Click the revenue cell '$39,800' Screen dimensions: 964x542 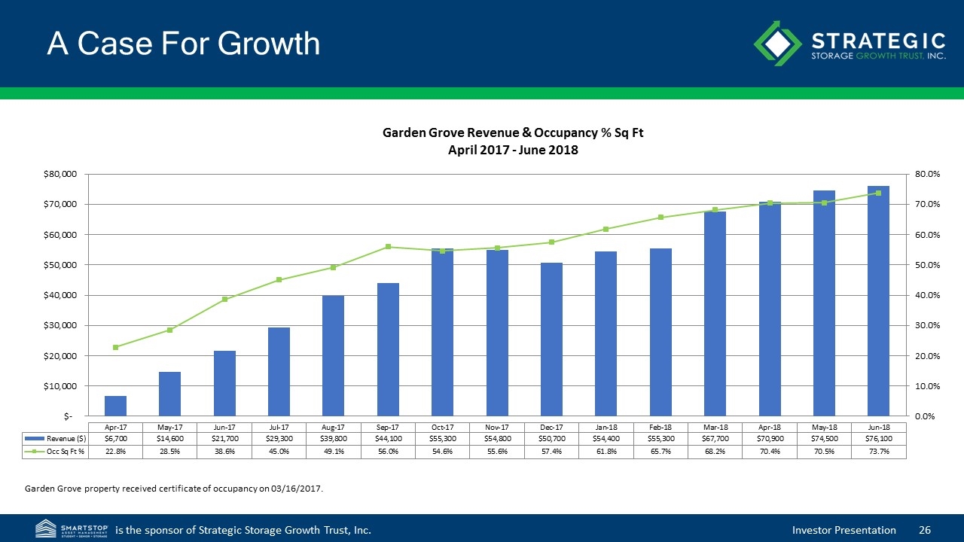tap(333, 438)
